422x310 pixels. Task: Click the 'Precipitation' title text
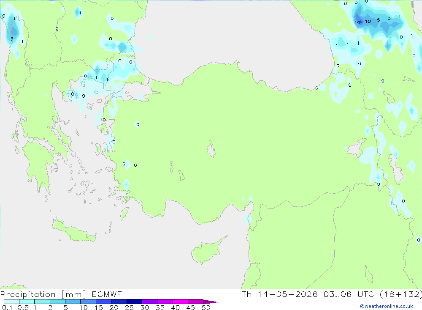(28, 294)
